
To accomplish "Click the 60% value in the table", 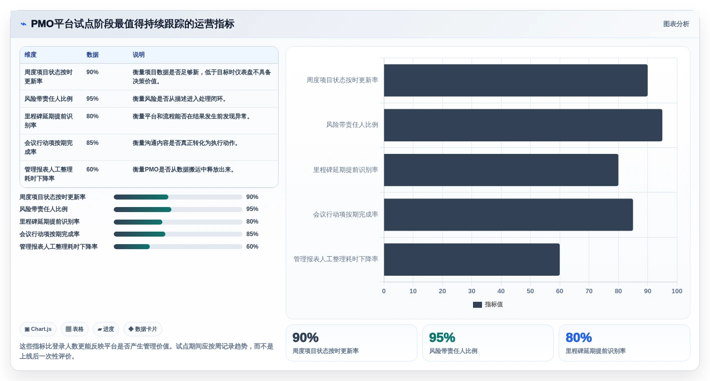I will coord(93,169).
